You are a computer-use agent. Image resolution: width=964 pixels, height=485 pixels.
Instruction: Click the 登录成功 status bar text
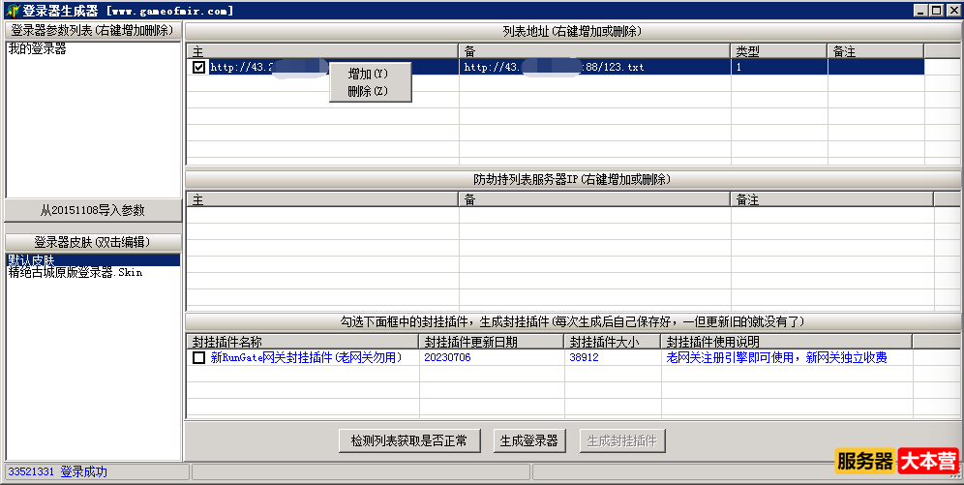tap(83, 472)
